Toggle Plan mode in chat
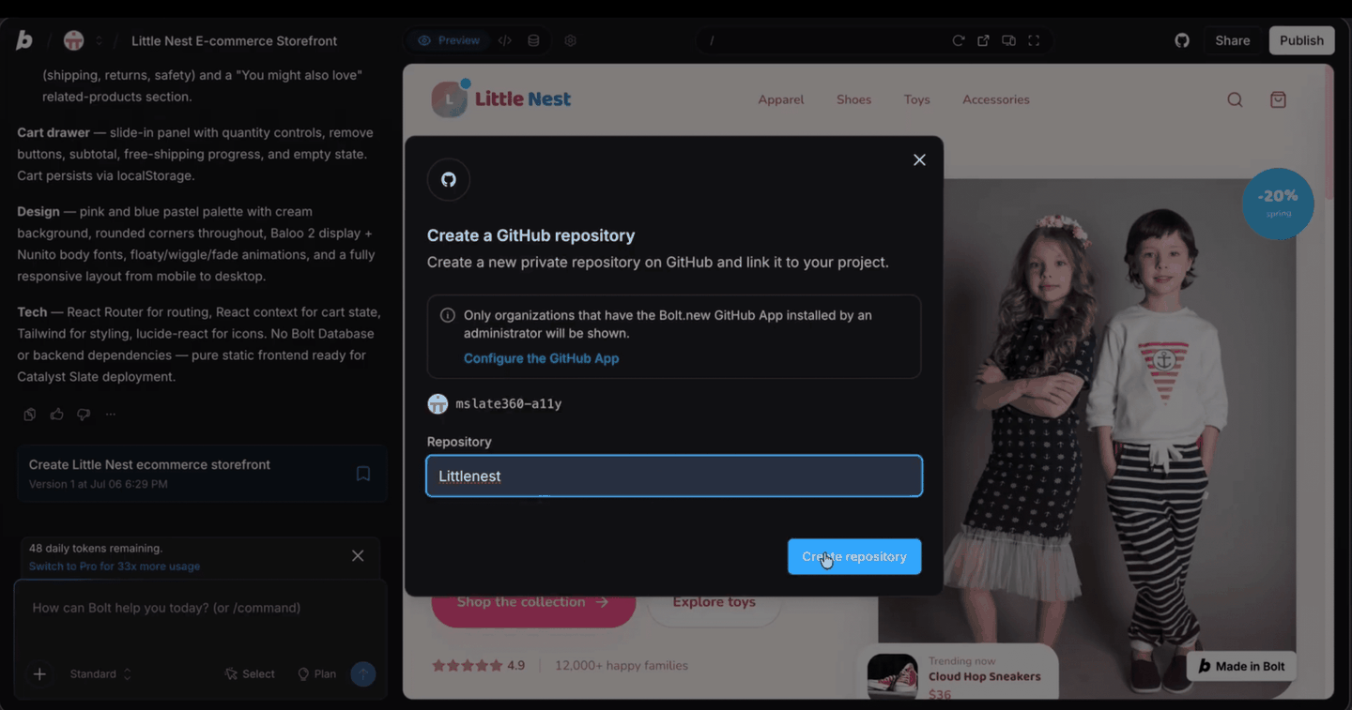Viewport: 1352px width, 710px height. [x=316, y=674]
